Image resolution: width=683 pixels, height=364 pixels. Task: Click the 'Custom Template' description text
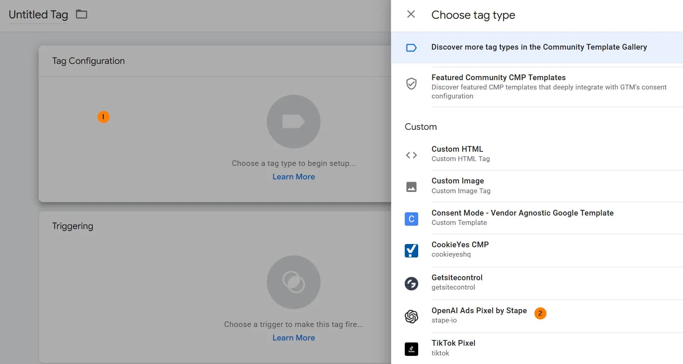point(459,222)
